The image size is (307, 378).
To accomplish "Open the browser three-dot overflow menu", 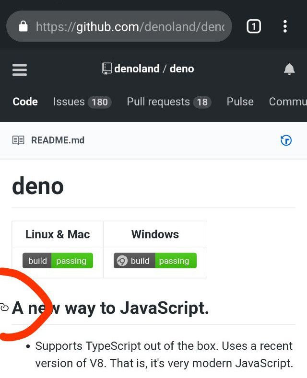I will point(285,26).
